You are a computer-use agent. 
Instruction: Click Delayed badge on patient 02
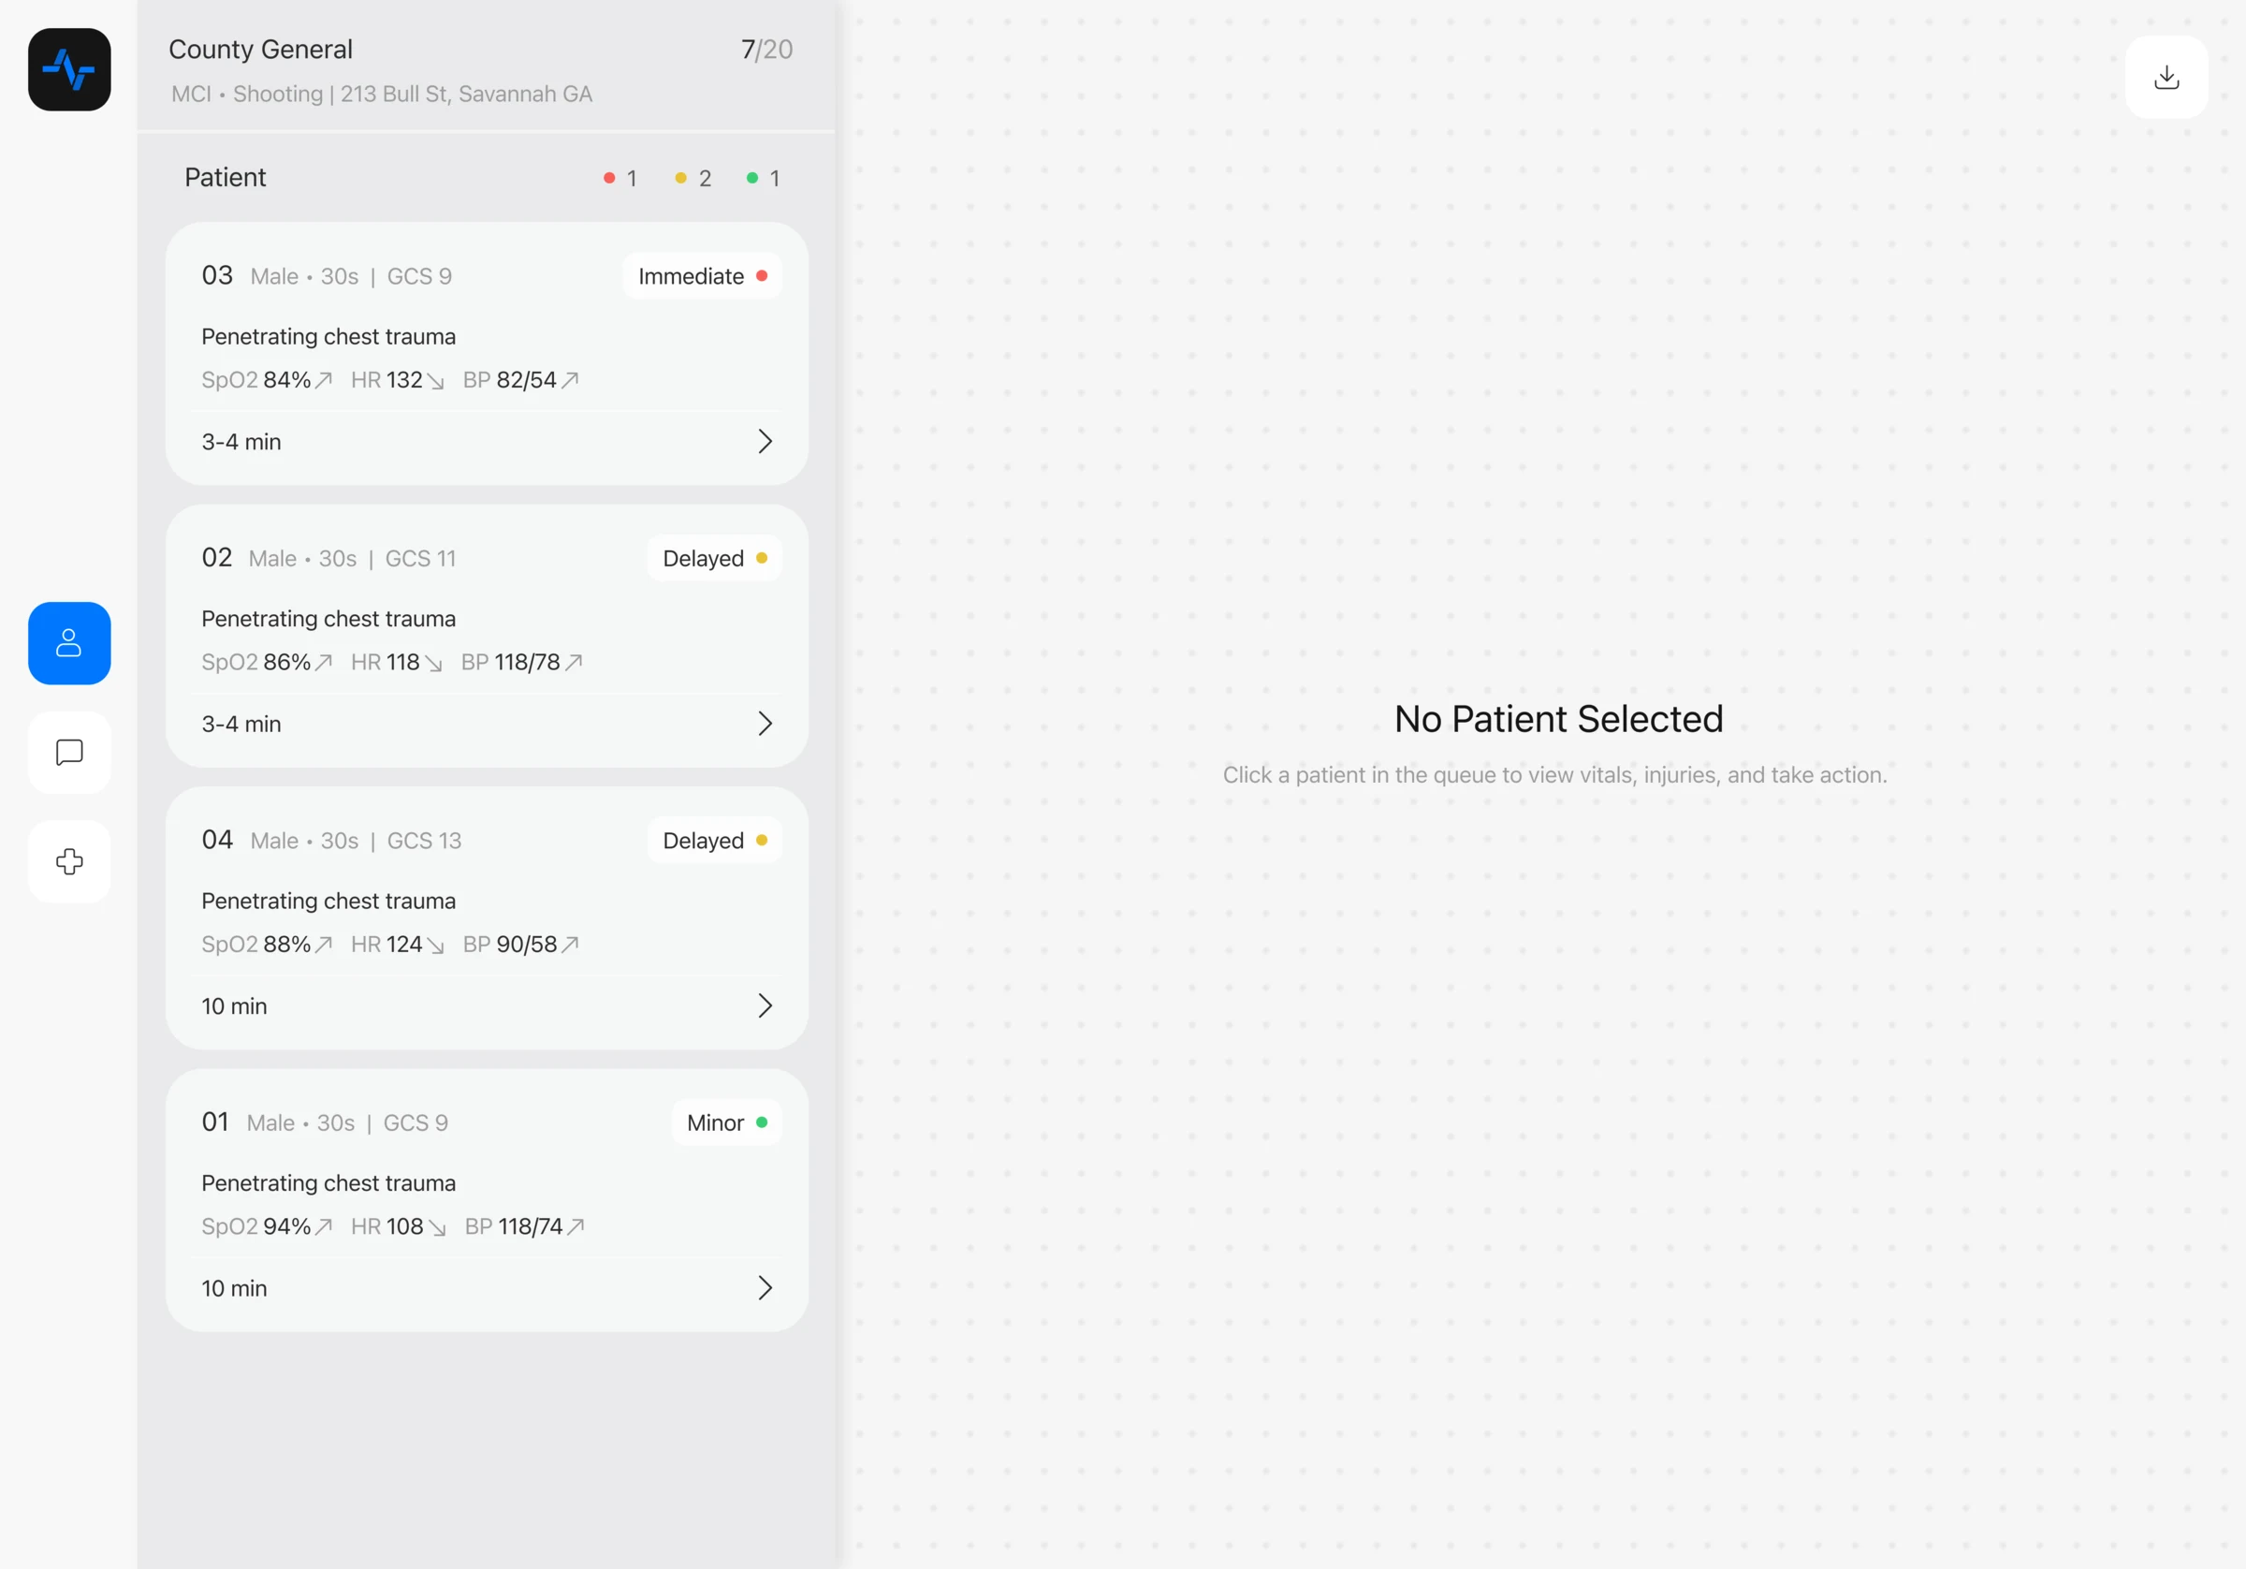pyautogui.click(x=714, y=558)
